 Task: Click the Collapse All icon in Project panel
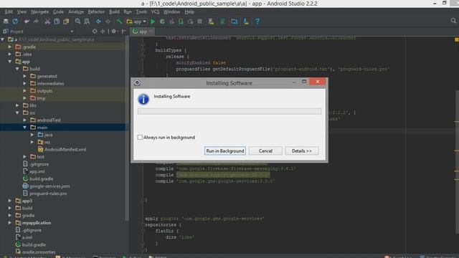click(103, 31)
